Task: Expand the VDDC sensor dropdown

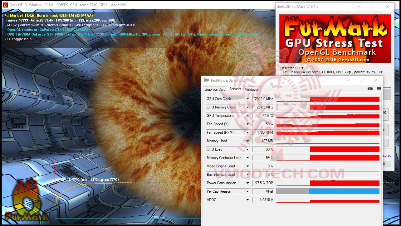Action: tap(247, 200)
